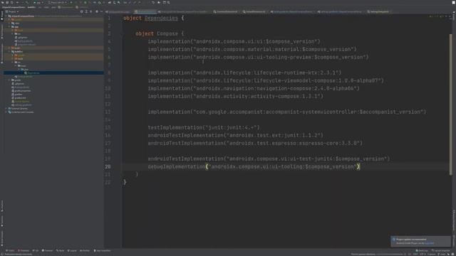Click line number 20 in gutter
Screen dimensions: 456x256
[x=108, y=166]
